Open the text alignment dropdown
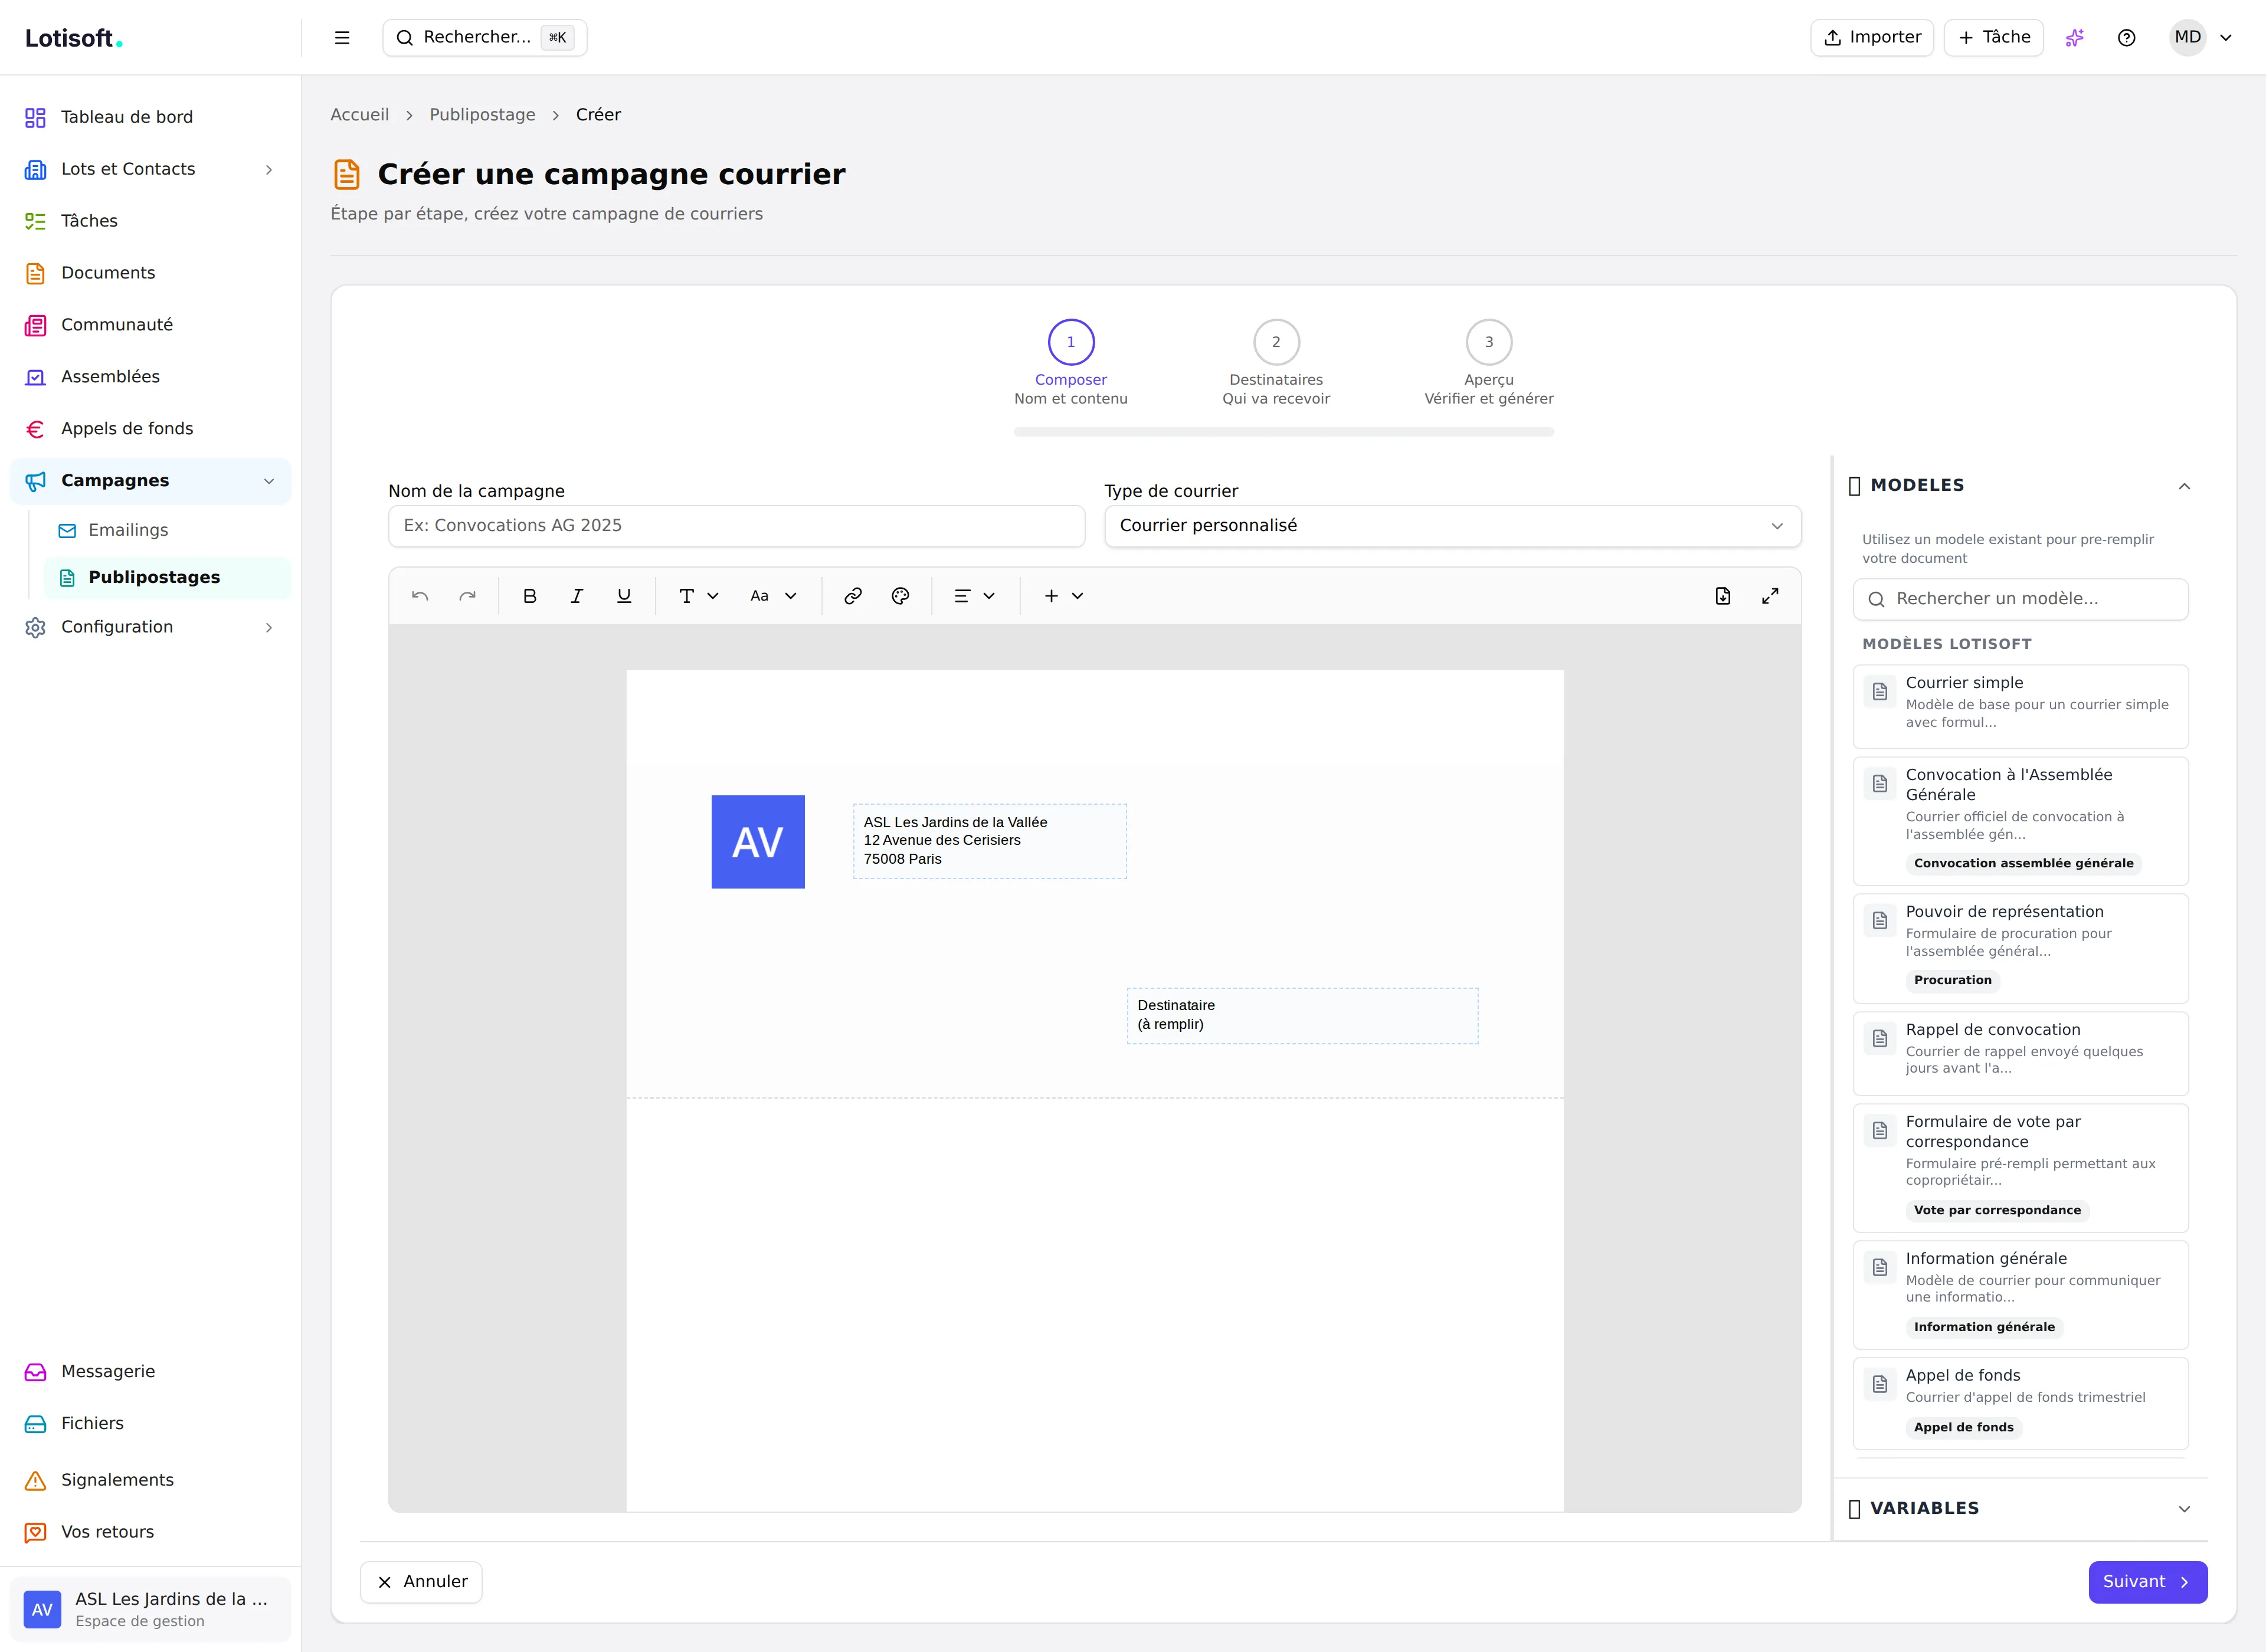The width and height of the screenshot is (2266, 1652). pos(974,596)
